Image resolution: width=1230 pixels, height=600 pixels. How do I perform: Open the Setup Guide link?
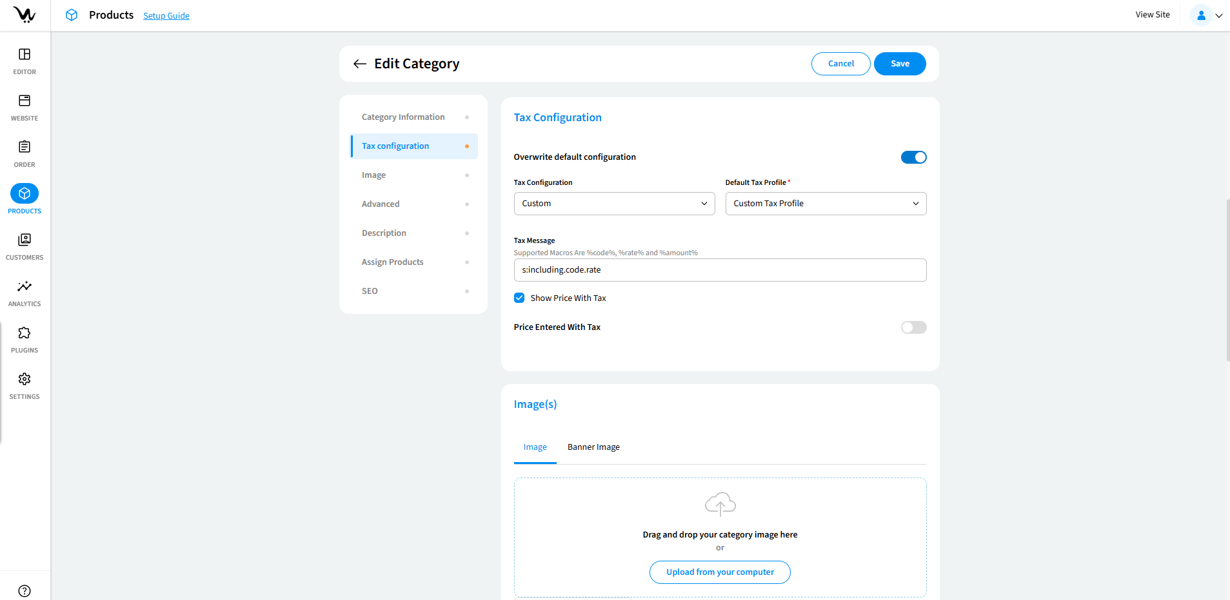click(x=166, y=16)
